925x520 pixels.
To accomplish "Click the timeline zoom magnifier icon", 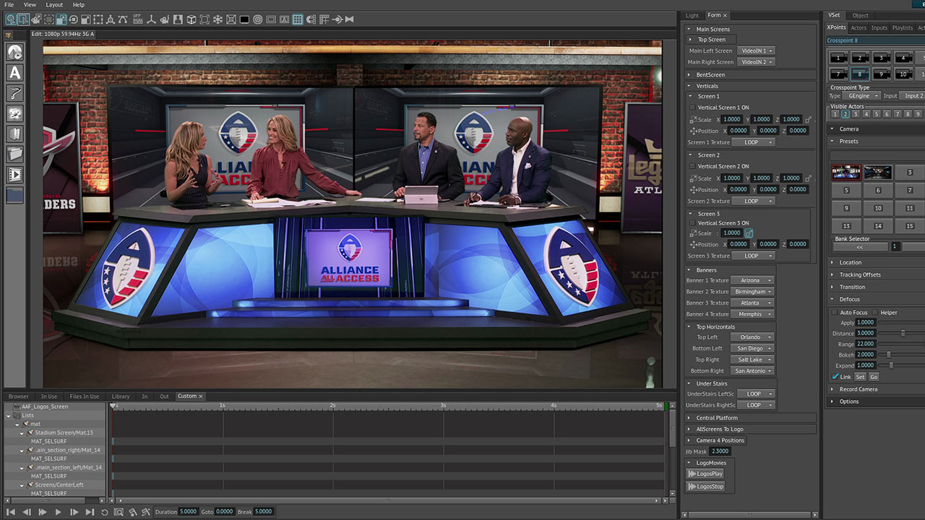I will click(x=119, y=512).
